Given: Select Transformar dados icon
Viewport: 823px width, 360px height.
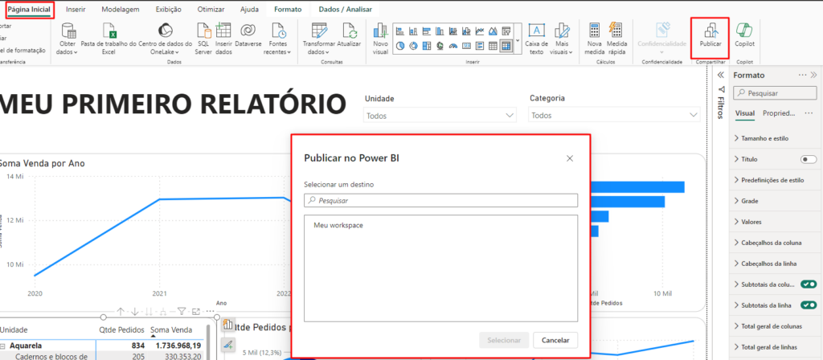Looking at the screenshot, I should [318, 32].
